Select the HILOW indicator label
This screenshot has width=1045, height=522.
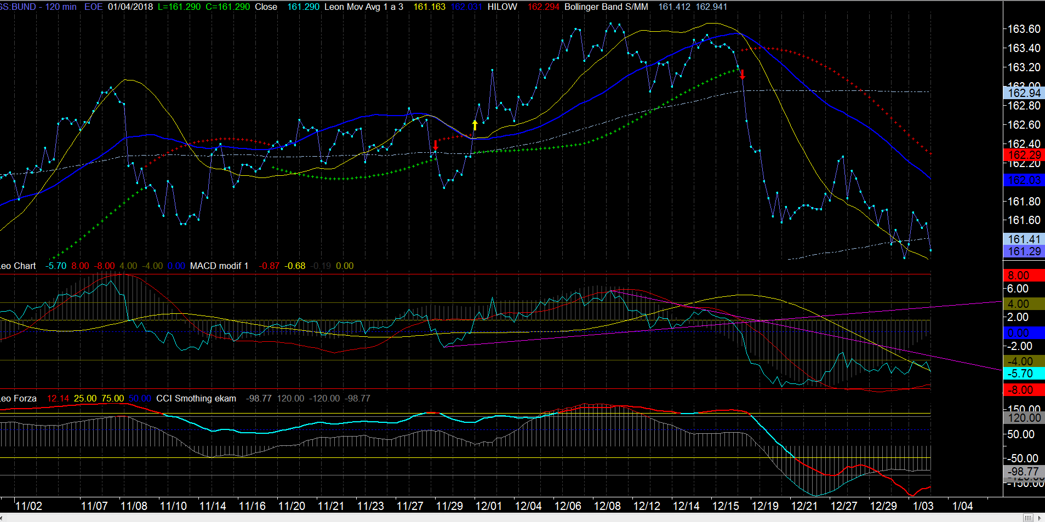[x=502, y=7]
